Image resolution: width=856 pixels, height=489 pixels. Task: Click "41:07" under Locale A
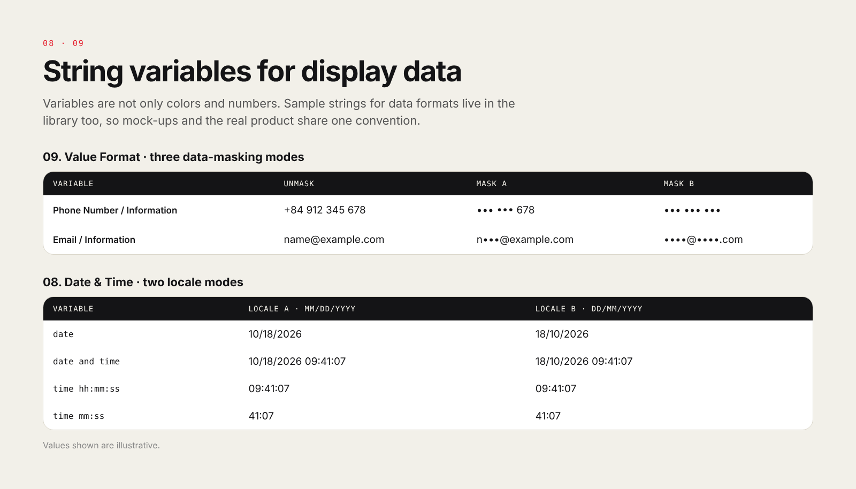pos(261,416)
